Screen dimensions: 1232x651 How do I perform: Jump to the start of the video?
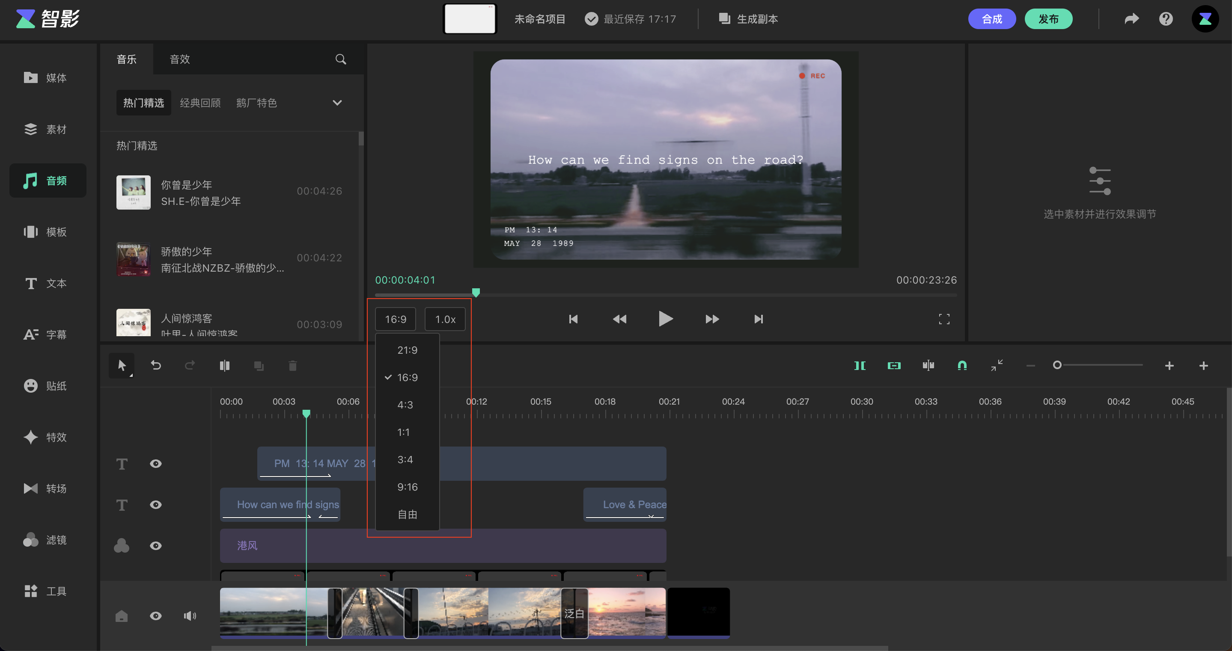coord(574,319)
